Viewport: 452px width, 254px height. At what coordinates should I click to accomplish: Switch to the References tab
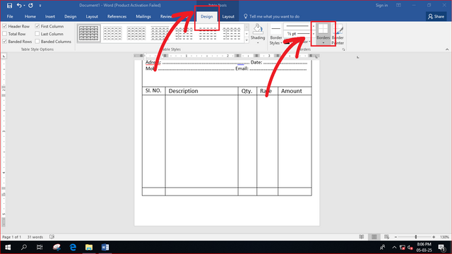pyautogui.click(x=117, y=16)
